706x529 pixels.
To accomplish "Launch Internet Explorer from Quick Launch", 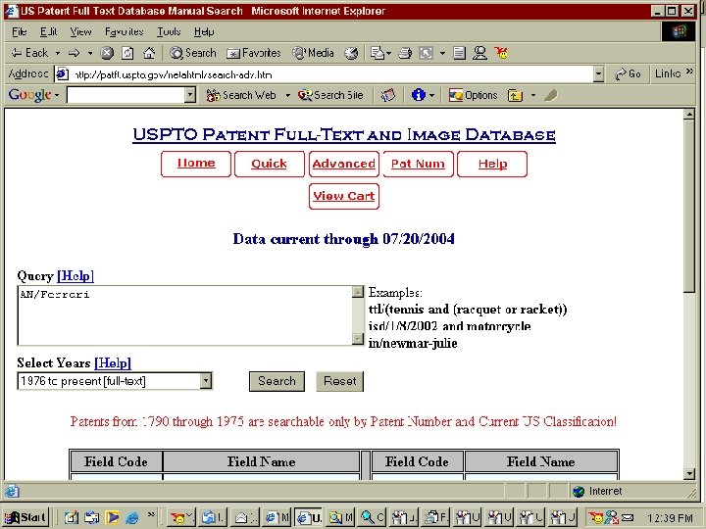I will (x=132, y=518).
